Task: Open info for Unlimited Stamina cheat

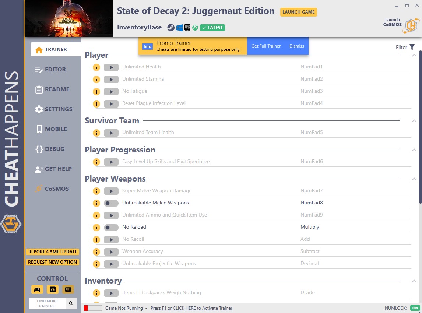Action: coord(96,80)
